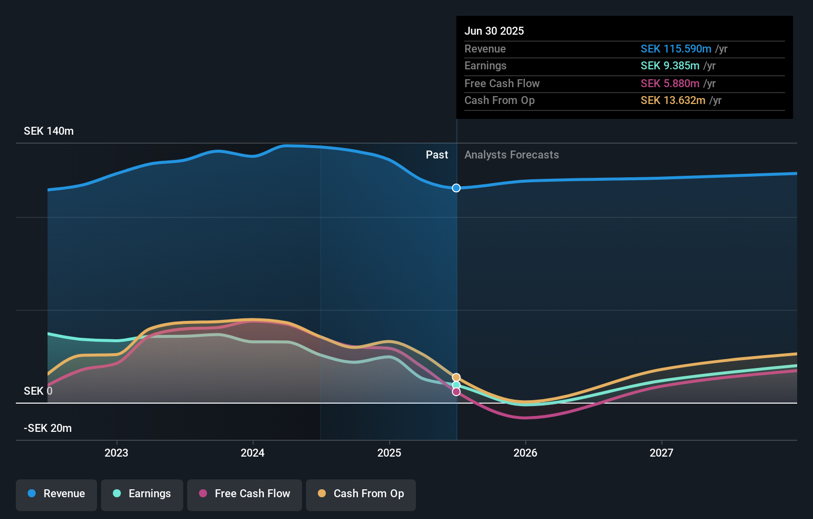Select the teal Earnings marker on chart

click(x=456, y=385)
